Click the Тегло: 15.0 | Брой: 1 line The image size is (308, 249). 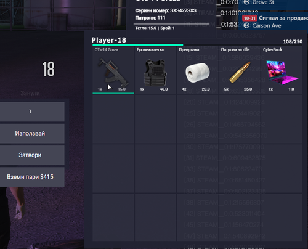[x=155, y=28]
